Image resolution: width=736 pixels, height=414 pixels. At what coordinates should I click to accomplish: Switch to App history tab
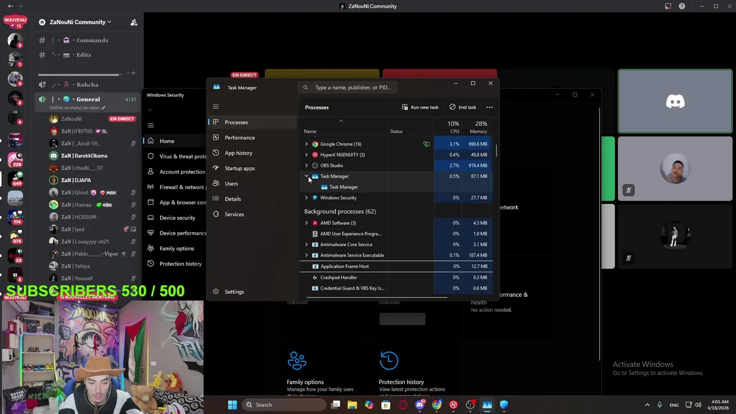coord(253,153)
